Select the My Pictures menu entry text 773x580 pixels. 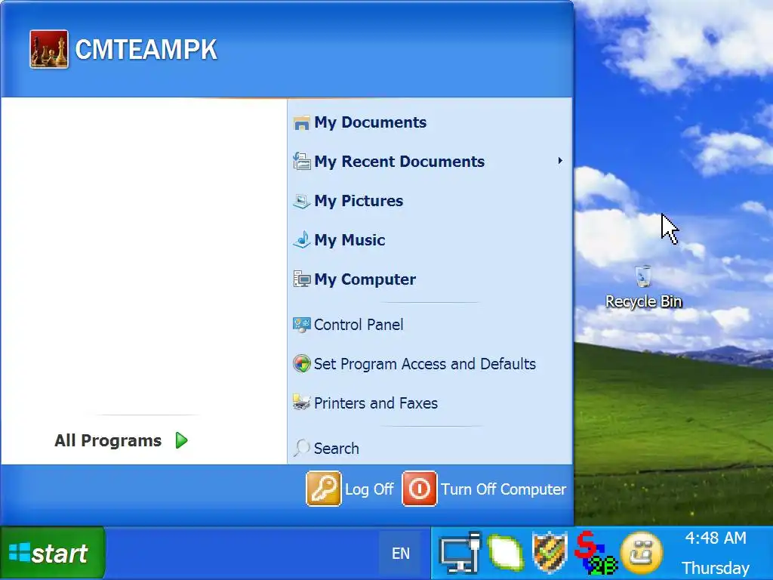click(x=359, y=201)
